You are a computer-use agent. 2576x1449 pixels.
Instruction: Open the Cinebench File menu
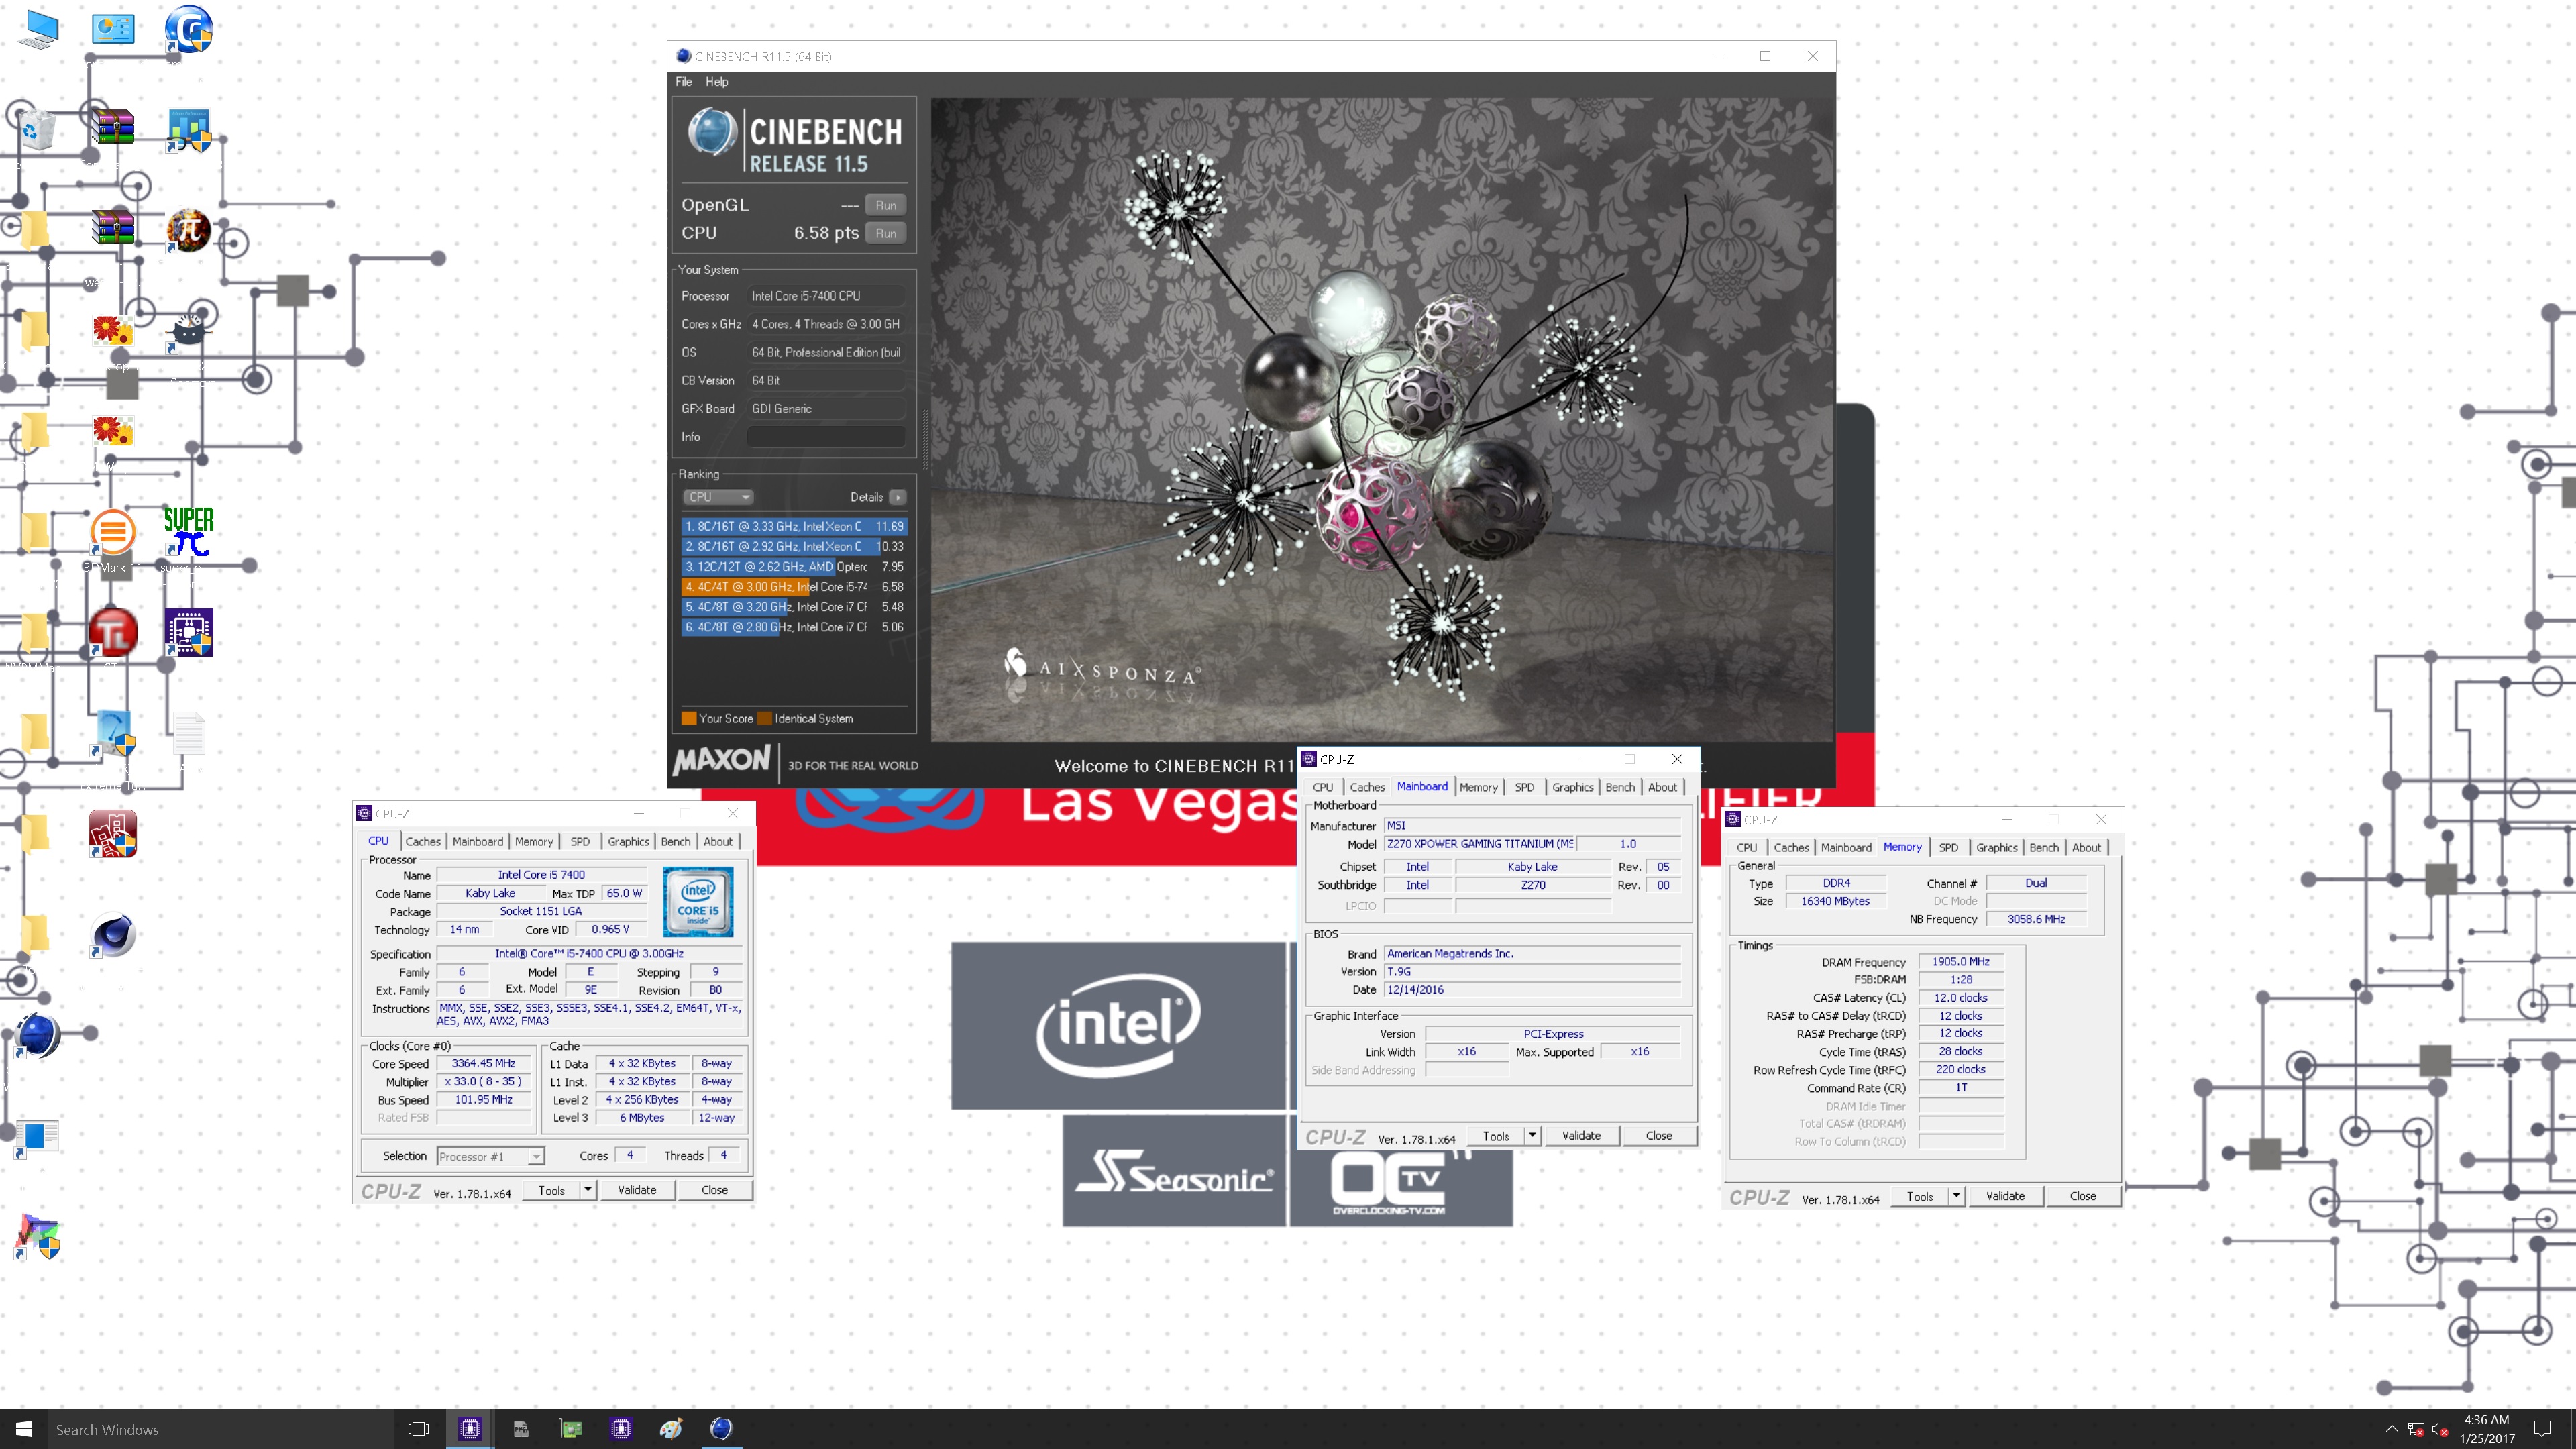(x=684, y=82)
